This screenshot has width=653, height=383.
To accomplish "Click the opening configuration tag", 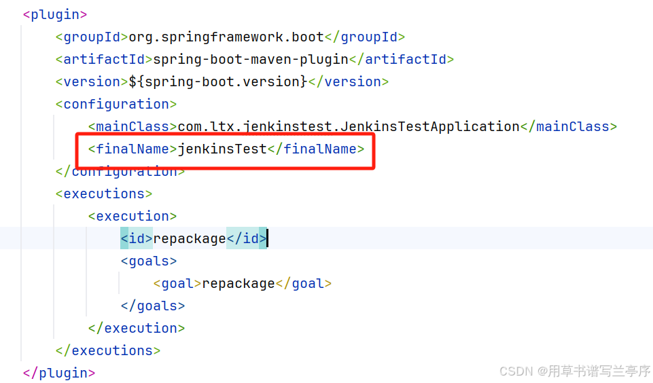I will 116,104.
